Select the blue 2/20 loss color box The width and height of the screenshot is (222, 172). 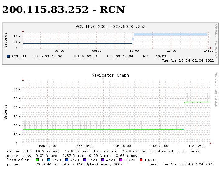tap(67, 160)
